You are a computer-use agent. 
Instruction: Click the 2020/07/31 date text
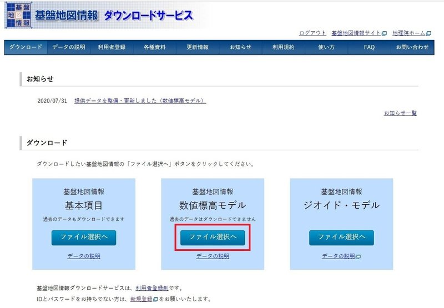tap(52, 100)
